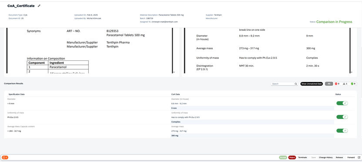Click 'Michel Klimczak' uploader name
This screenshot has height=162, width=362.
94,18
